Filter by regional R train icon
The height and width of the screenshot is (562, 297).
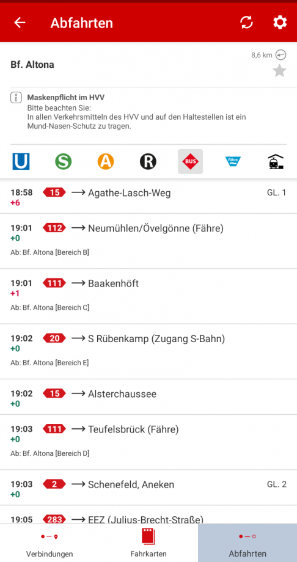tap(148, 162)
